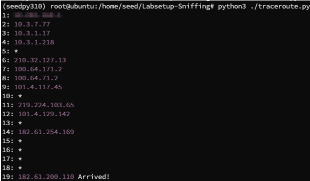Click IP address 101.4.129.142
The image size is (310, 181).
click(44, 114)
